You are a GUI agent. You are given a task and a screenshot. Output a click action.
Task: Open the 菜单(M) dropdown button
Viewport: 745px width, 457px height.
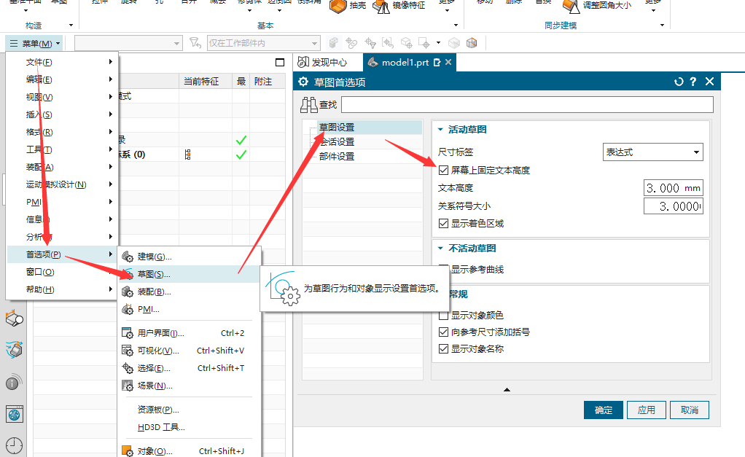(x=35, y=44)
